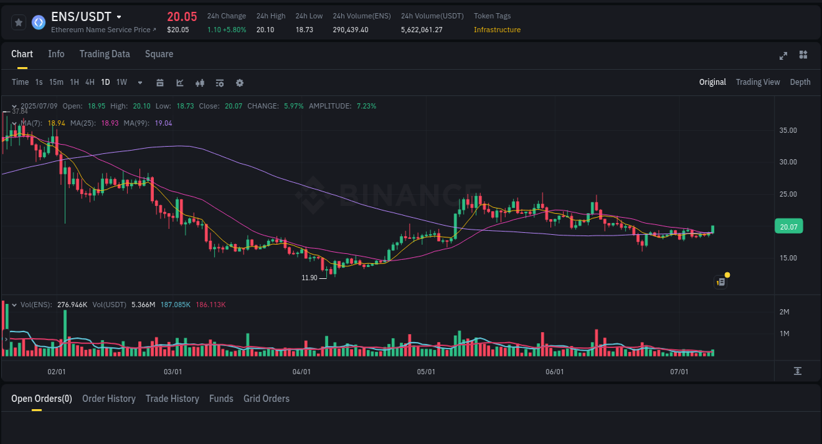The width and height of the screenshot is (822, 444).
Task: Collapse the daily OHLC info row
Action: tap(14, 105)
